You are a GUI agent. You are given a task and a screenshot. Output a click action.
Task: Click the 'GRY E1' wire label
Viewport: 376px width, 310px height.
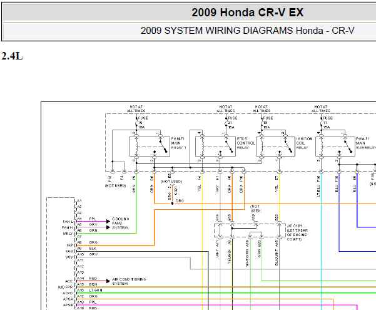point(217,184)
